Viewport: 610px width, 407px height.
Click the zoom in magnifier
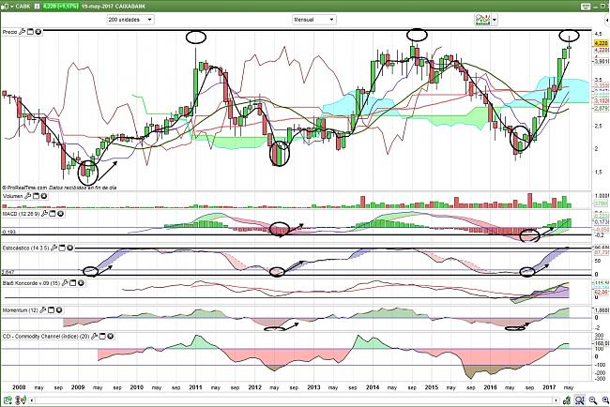click(604, 399)
